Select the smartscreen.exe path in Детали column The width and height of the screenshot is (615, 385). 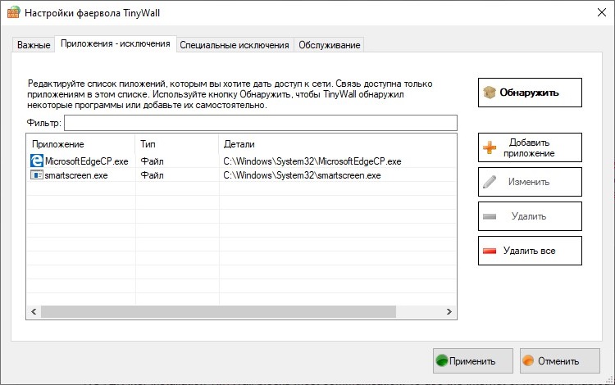(x=302, y=175)
